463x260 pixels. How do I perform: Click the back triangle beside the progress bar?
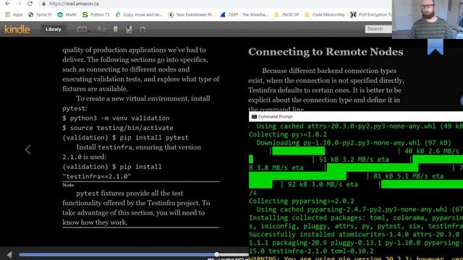(x=9, y=255)
